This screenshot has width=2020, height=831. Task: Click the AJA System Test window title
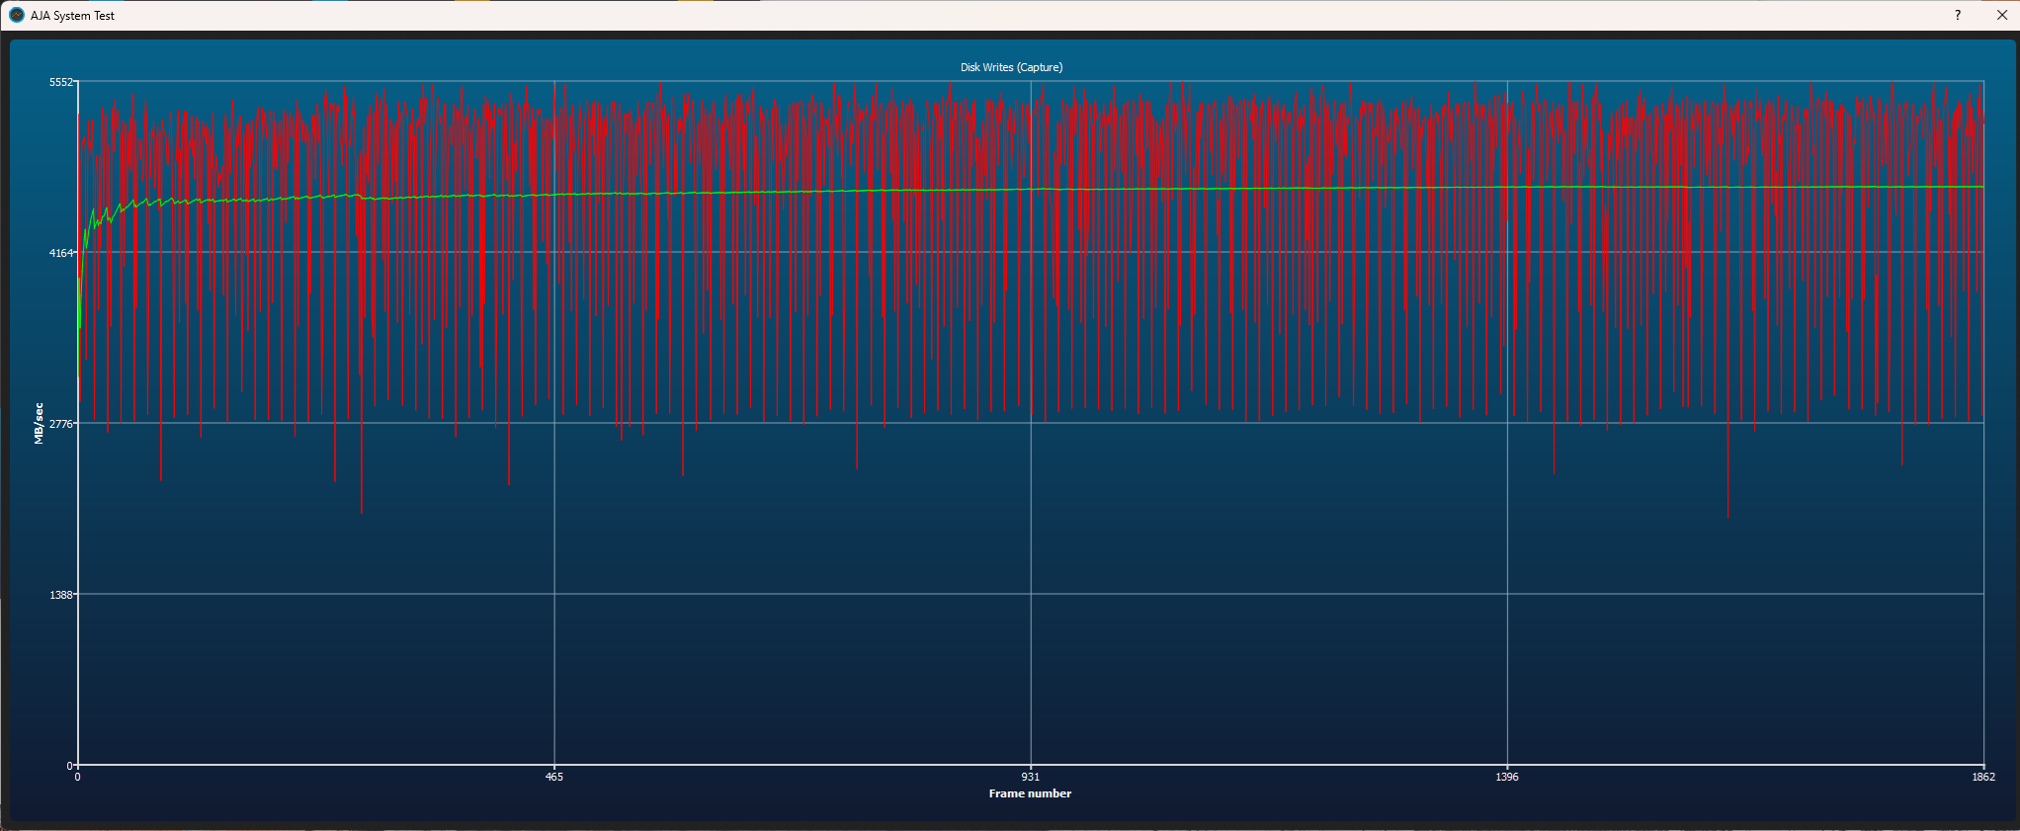point(72,16)
